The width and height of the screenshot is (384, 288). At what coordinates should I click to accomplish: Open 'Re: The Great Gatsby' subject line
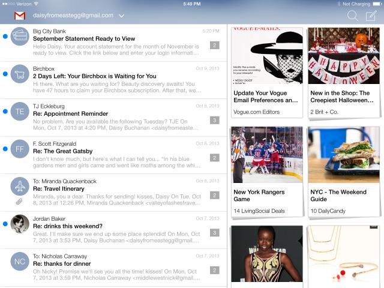point(62,151)
